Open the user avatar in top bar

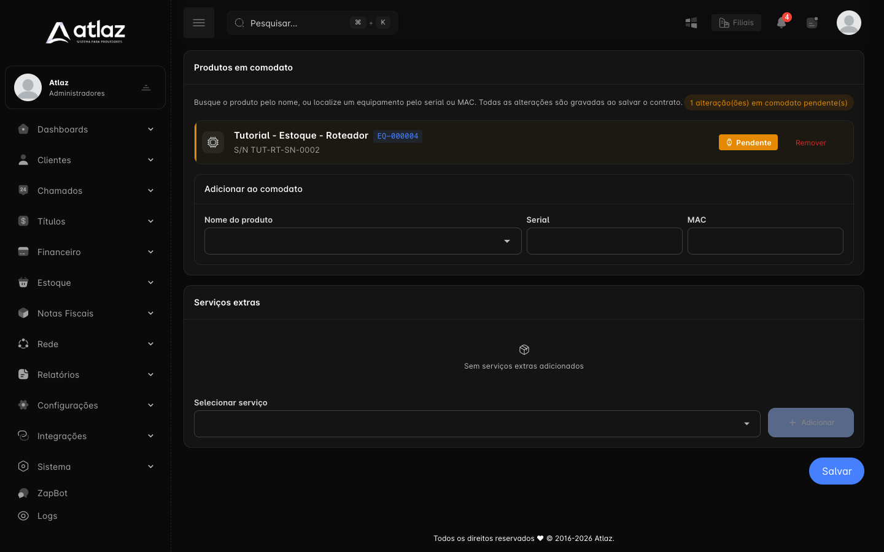point(849,23)
